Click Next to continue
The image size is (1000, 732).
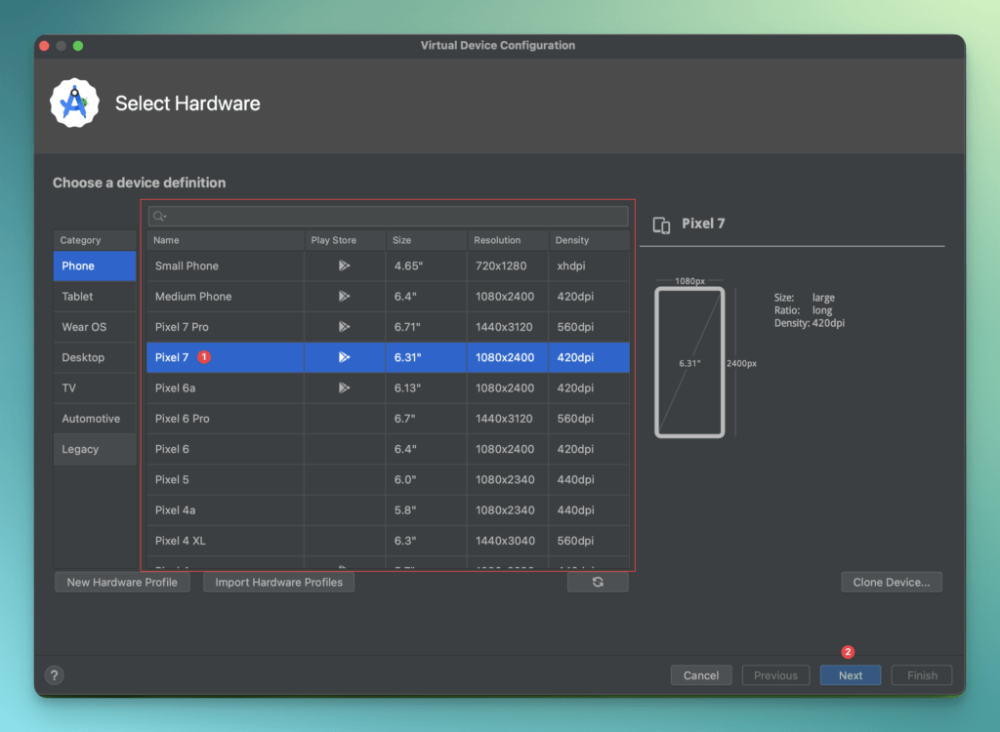[851, 675]
